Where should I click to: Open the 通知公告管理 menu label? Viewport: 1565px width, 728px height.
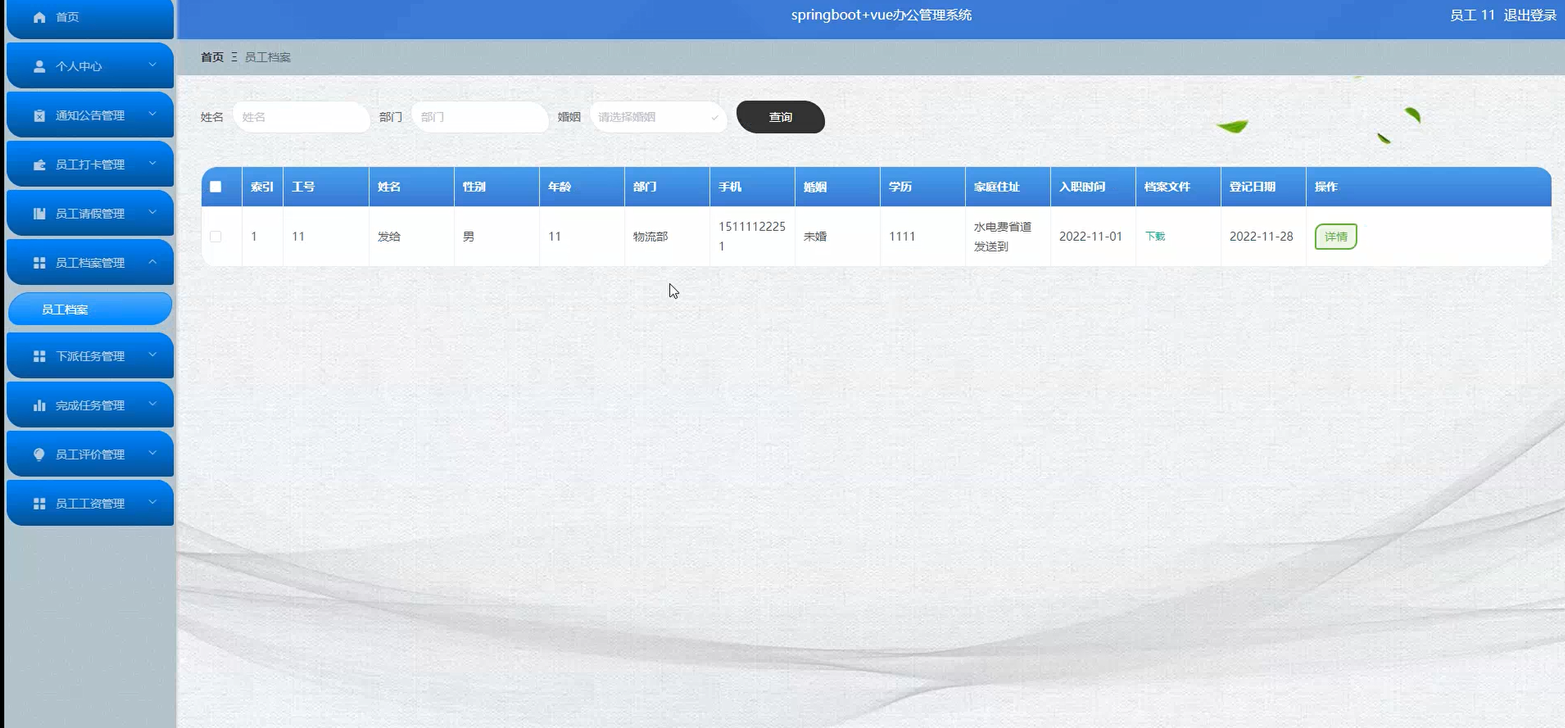tap(90, 115)
